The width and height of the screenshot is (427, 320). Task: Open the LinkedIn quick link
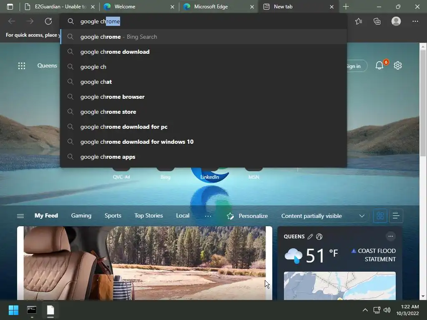click(x=209, y=177)
